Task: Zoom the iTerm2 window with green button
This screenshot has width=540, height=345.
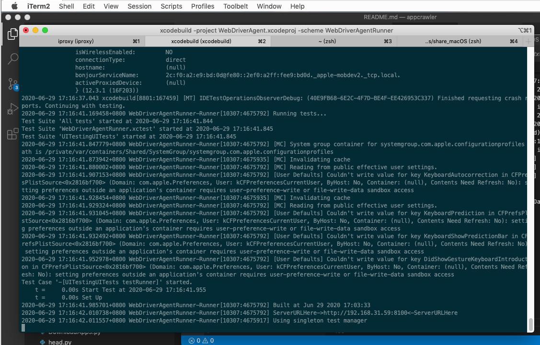Action: coord(45,30)
